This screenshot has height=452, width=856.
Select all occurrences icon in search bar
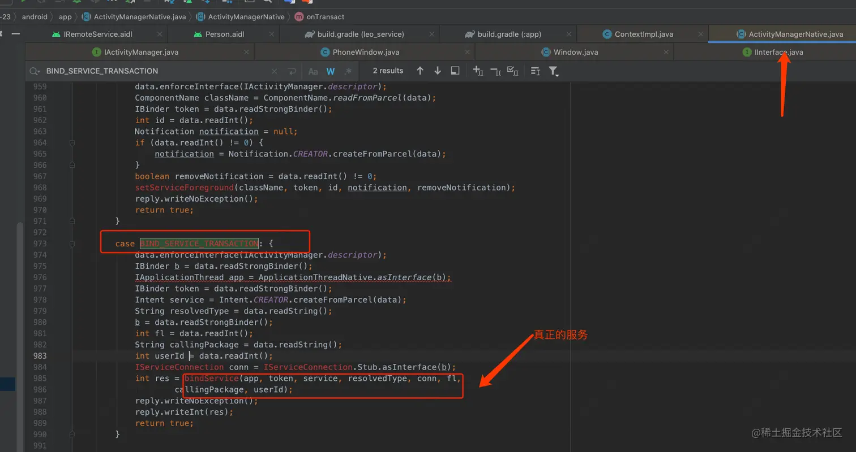tap(513, 71)
